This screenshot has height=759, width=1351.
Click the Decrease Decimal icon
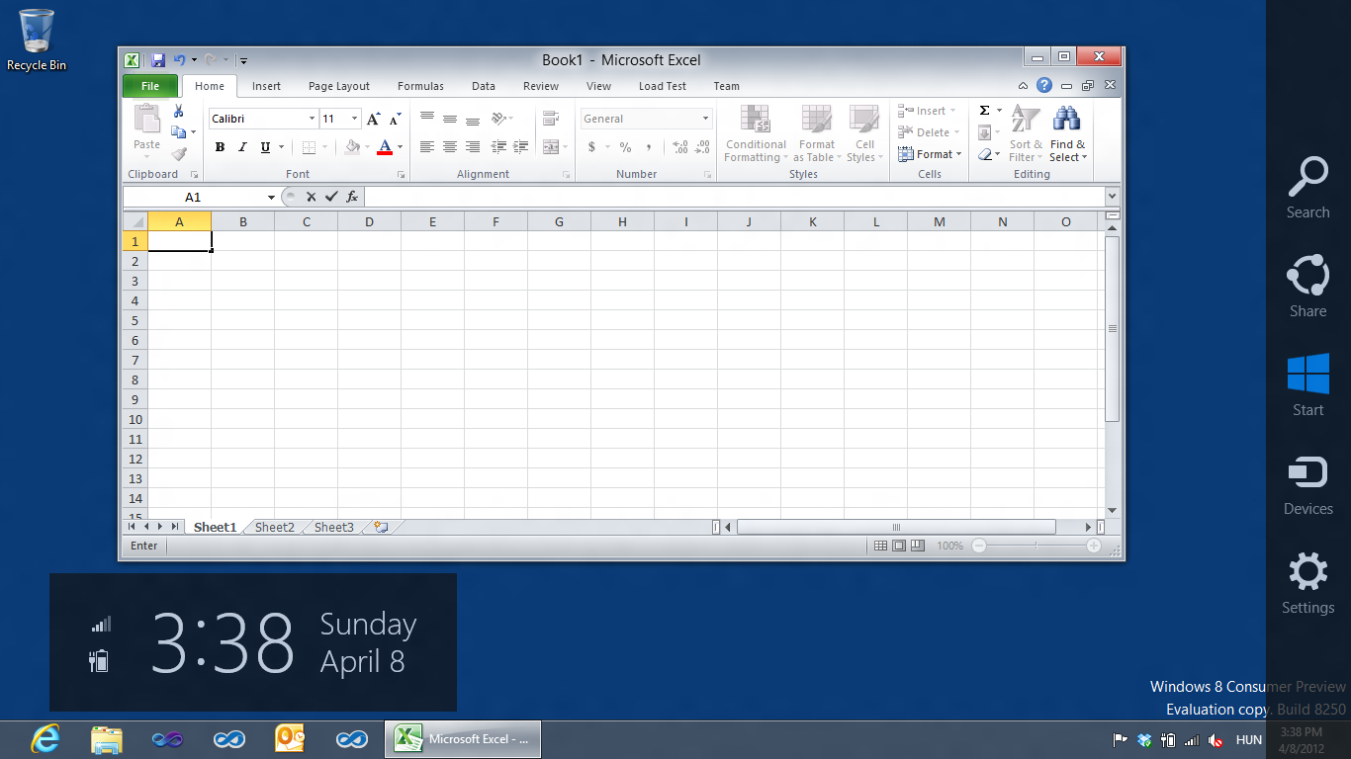(702, 147)
